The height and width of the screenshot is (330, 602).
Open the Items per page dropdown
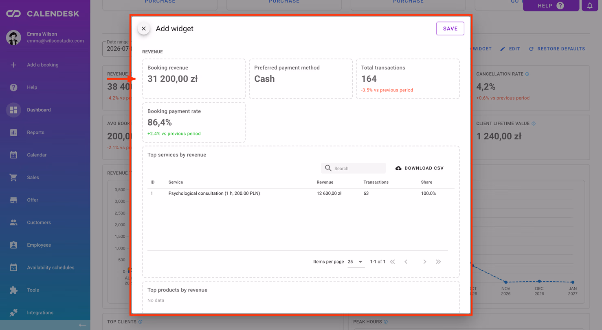pyautogui.click(x=356, y=262)
